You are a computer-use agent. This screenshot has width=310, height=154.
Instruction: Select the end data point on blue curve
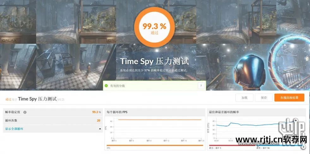(296, 120)
